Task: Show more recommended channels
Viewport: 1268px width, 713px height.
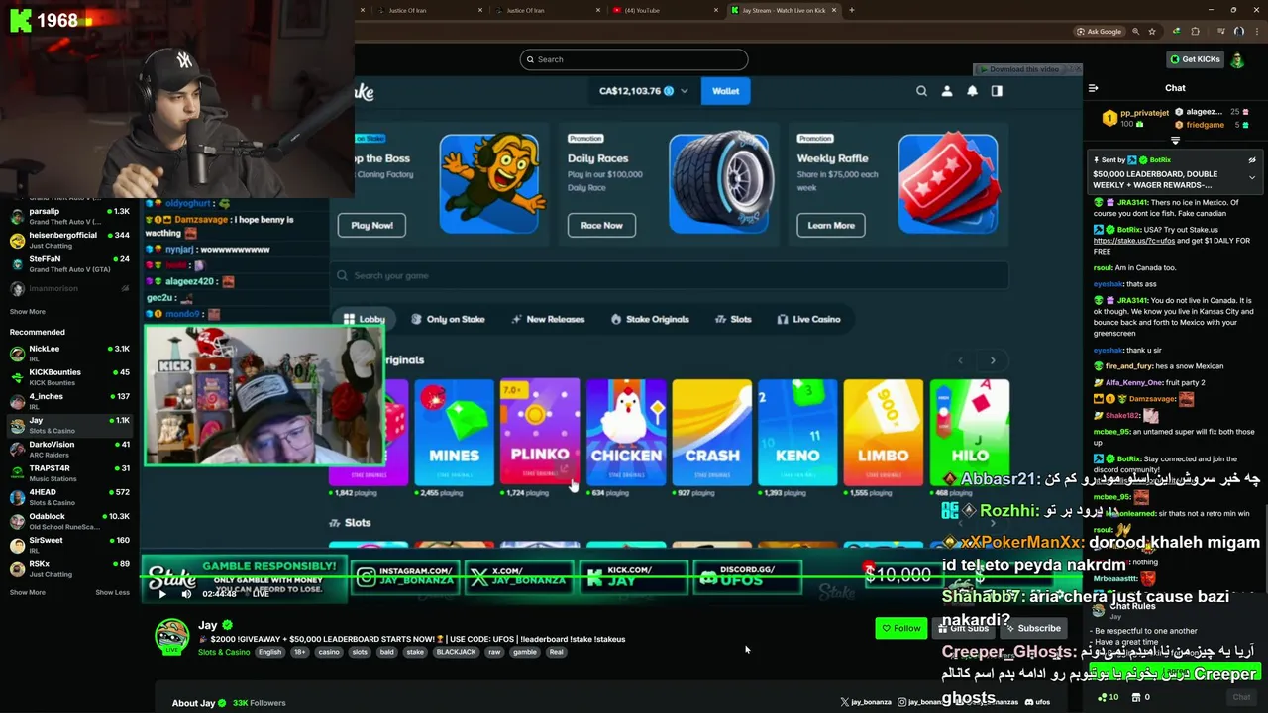Action: point(28,592)
